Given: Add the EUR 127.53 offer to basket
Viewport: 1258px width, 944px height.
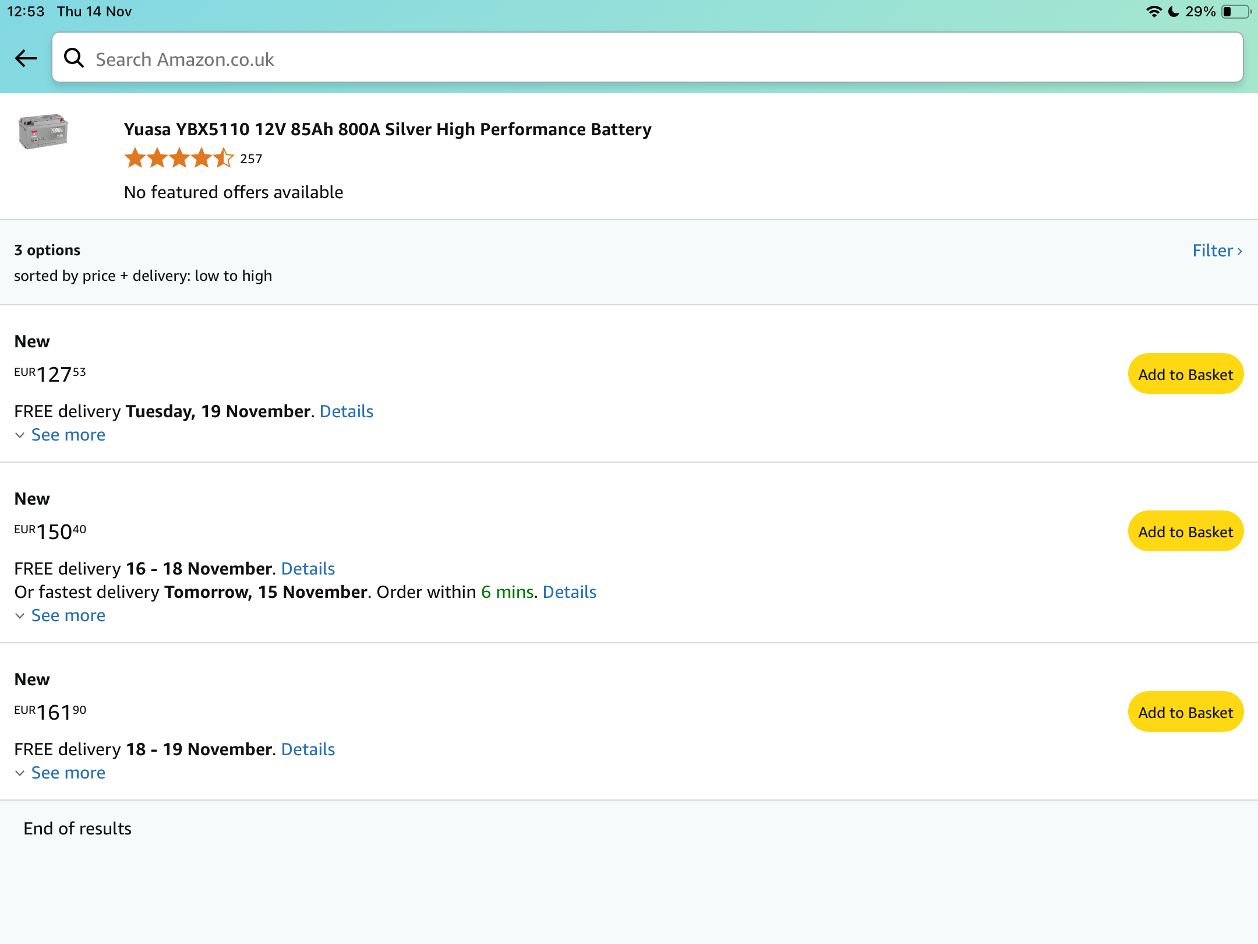Looking at the screenshot, I should click(x=1186, y=374).
